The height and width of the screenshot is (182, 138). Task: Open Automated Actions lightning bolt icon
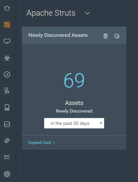click(x=7, y=91)
